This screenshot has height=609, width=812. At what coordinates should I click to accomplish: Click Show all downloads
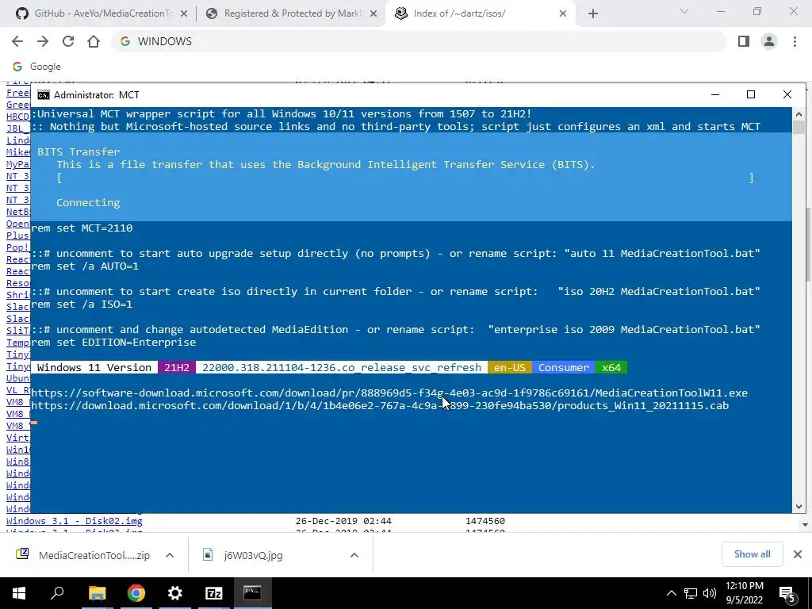[x=752, y=554]
